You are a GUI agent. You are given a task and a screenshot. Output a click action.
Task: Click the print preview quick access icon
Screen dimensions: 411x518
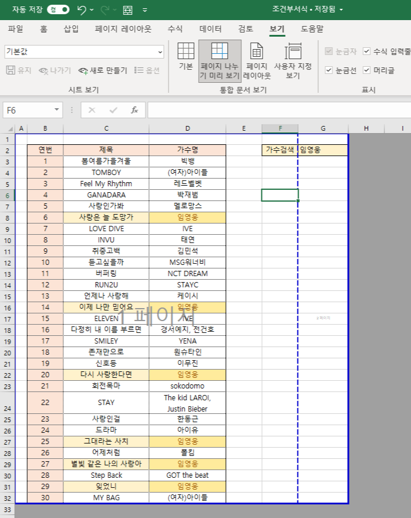[128, 10]
